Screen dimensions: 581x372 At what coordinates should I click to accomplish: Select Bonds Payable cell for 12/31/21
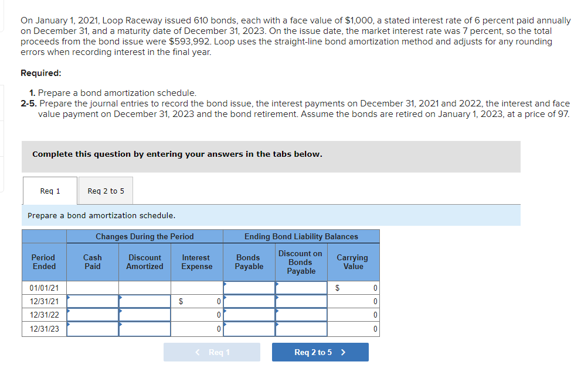(x=249, y=301)
